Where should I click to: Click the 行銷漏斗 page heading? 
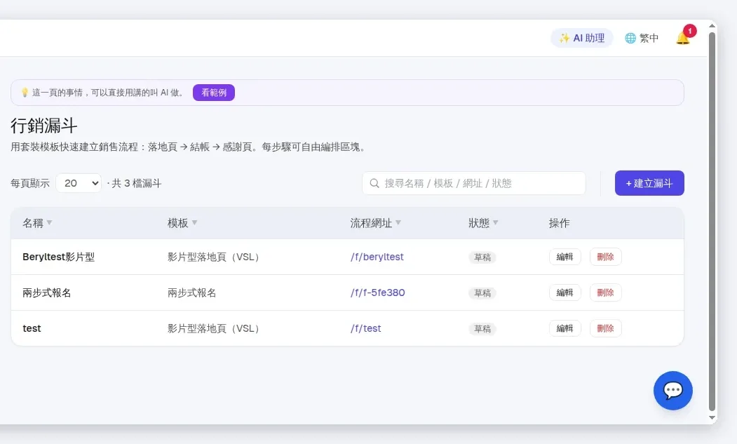pyautogui.click(x=43, y=126)
